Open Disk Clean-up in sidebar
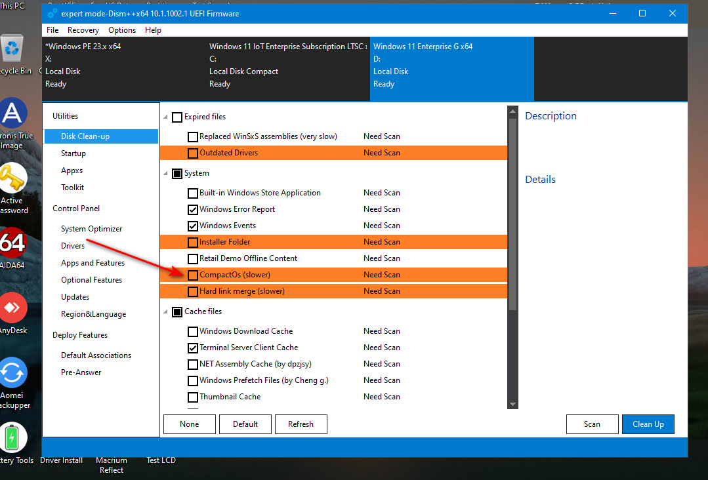Screen dimensions: 708x480 pos(101,136)
